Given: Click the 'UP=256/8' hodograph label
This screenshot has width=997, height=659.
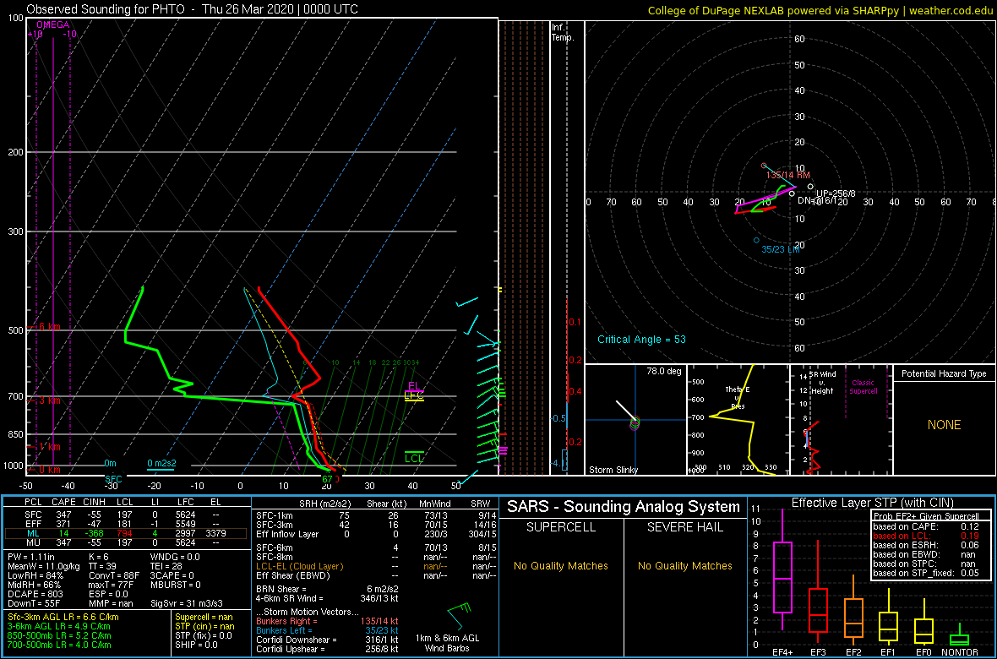Looking at the screenshot, I should [836, 192].
